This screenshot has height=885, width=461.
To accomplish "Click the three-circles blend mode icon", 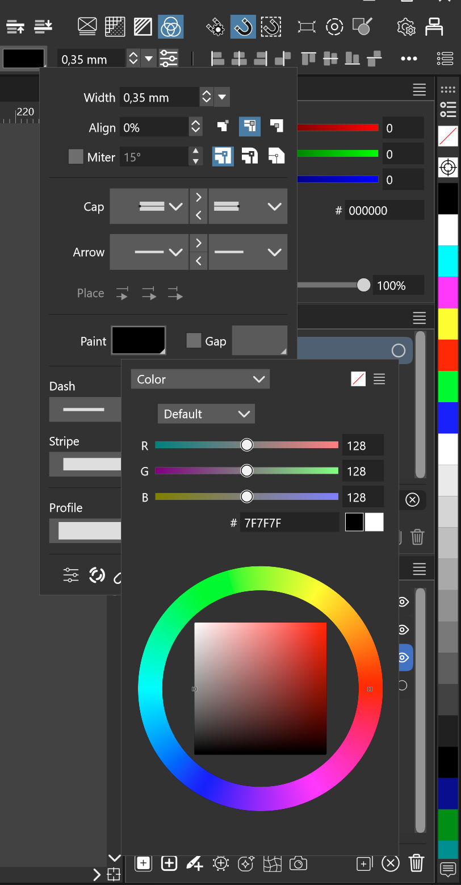I will point(170,27).
